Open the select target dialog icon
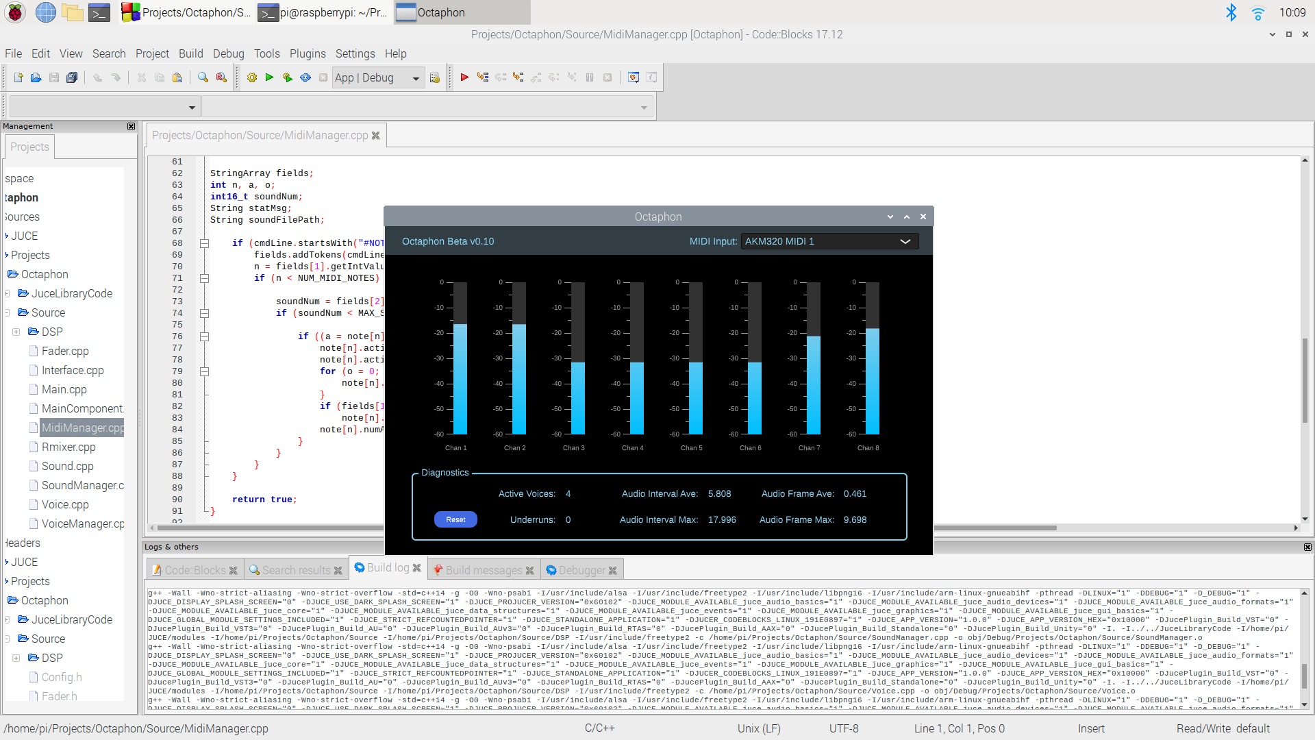Image resolution: width=1315 pixels, height=740 pixels. pyautogui.click(x=434, y=77)
